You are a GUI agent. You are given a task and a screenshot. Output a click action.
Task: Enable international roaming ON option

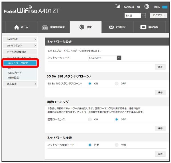[90, 119]
